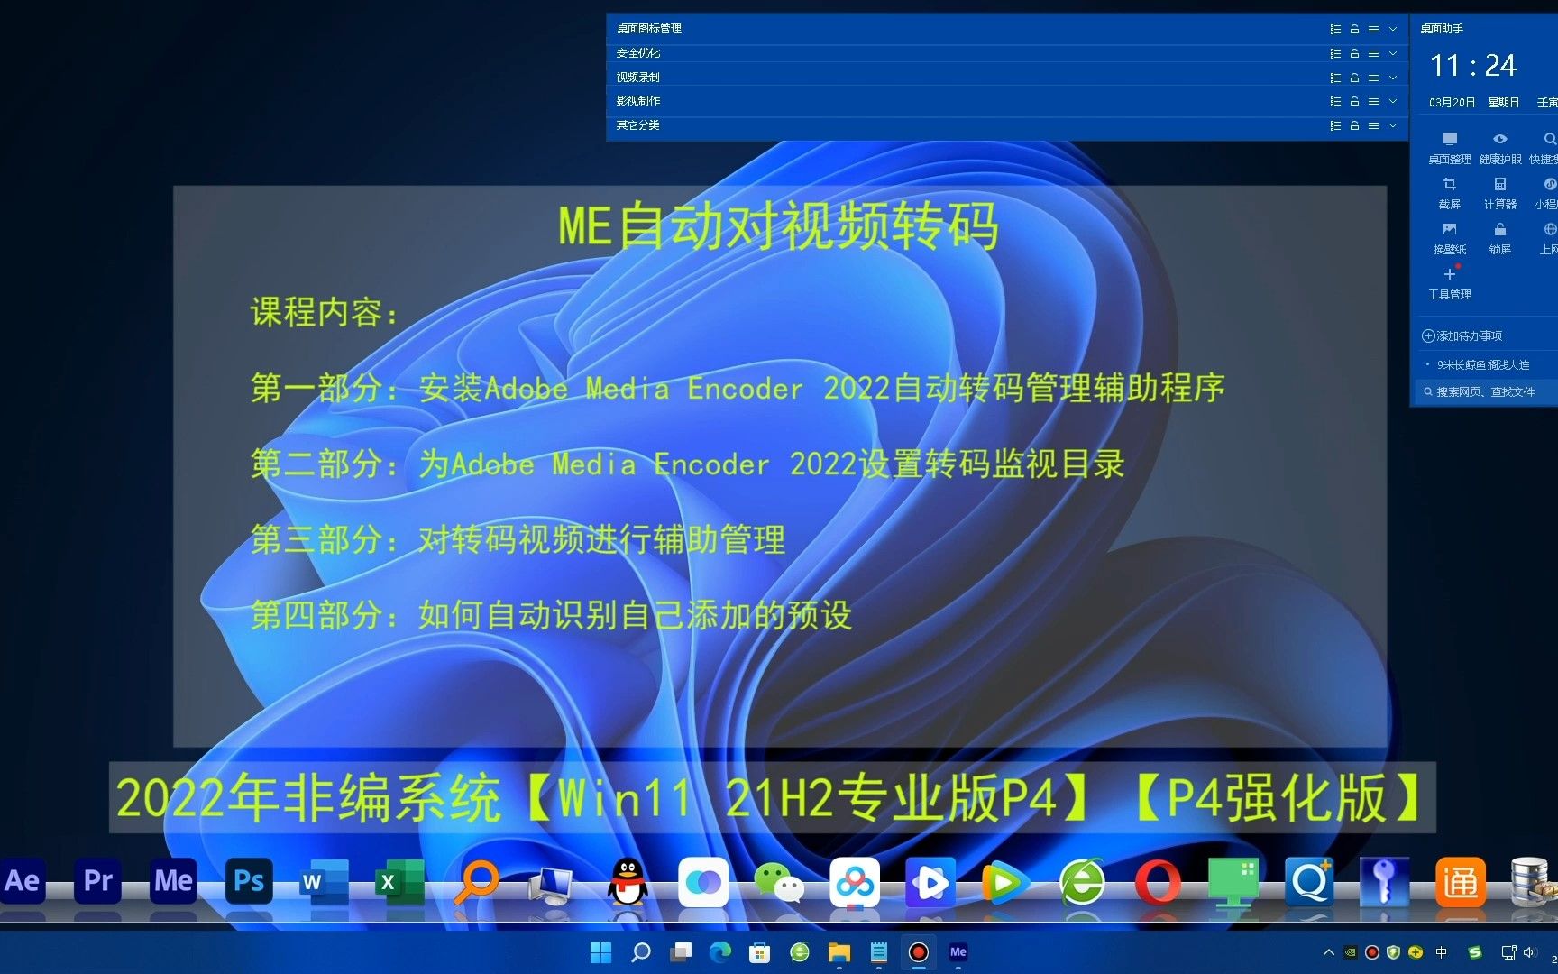This screenshot has width=1558, height=974.
Task: Toggle lock on 桌面图标管理 row
Action: click(x=1354, y=29)
